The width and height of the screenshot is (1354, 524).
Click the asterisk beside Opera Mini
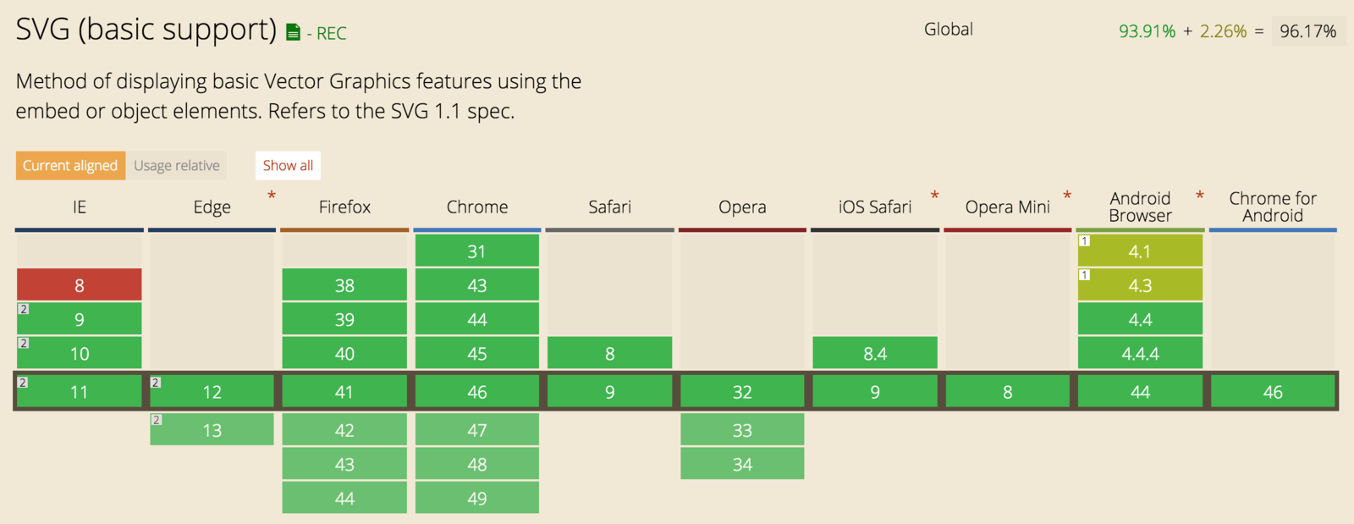coord(1067,196)
